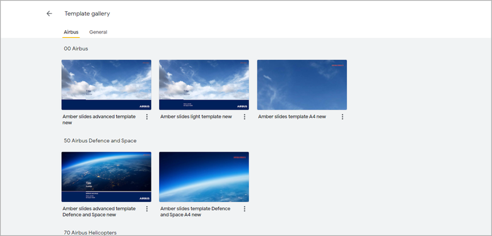Click the 'Amber slides light template new' title
Screen dimensions: 492x236
click(196, 117)
